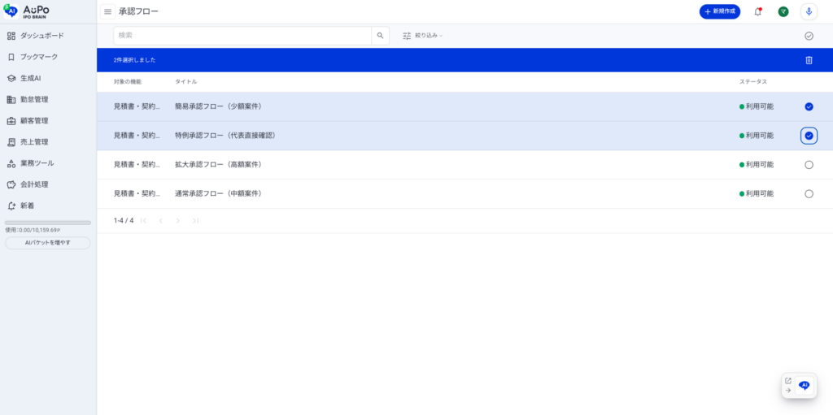Viewport: 833px width, 415px height.
Task: Click the green user avatar icon
Action: 783,11
